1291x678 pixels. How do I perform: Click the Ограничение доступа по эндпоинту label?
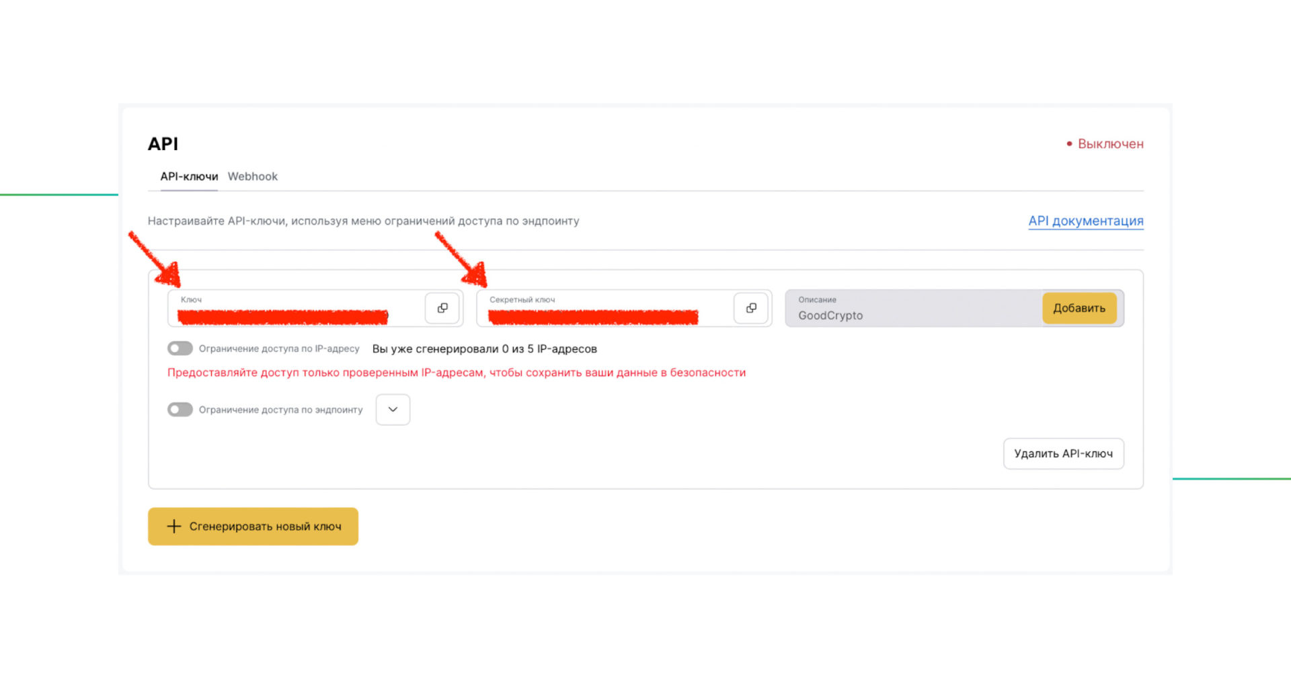[280, 410]
